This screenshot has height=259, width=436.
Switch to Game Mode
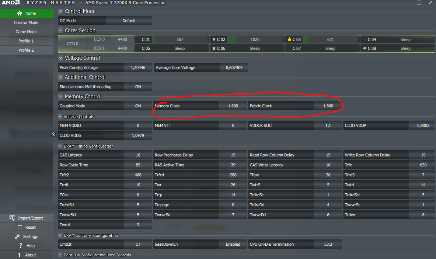[x=27, y=32]
